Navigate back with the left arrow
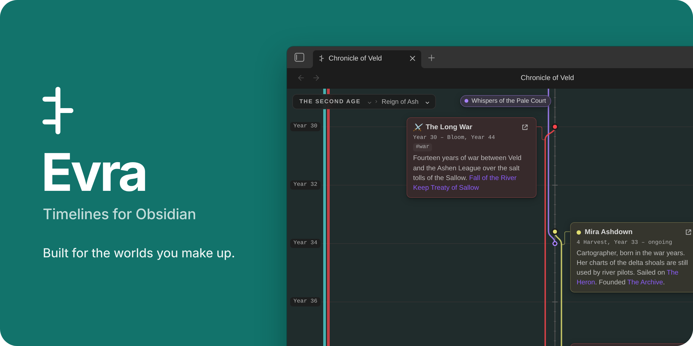 [x=301, y=78]
